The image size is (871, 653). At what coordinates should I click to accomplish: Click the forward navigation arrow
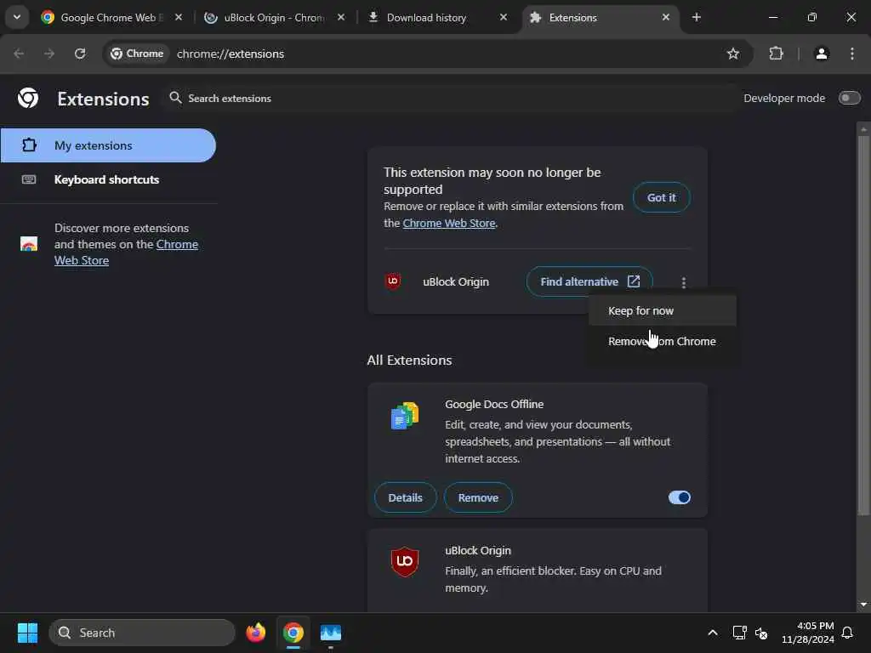click(x=48, y=54)
